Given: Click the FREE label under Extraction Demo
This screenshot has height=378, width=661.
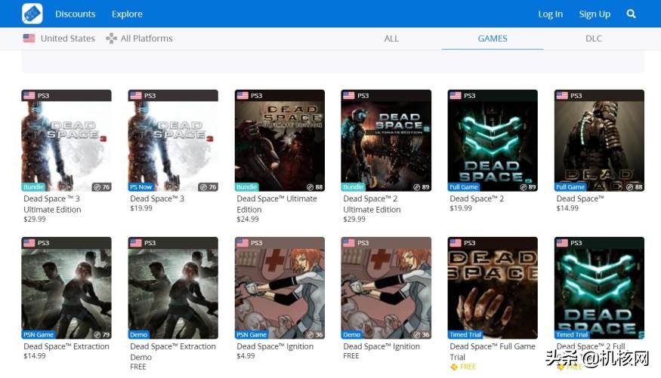Looking at the screenshot, I should coord(137,367).
